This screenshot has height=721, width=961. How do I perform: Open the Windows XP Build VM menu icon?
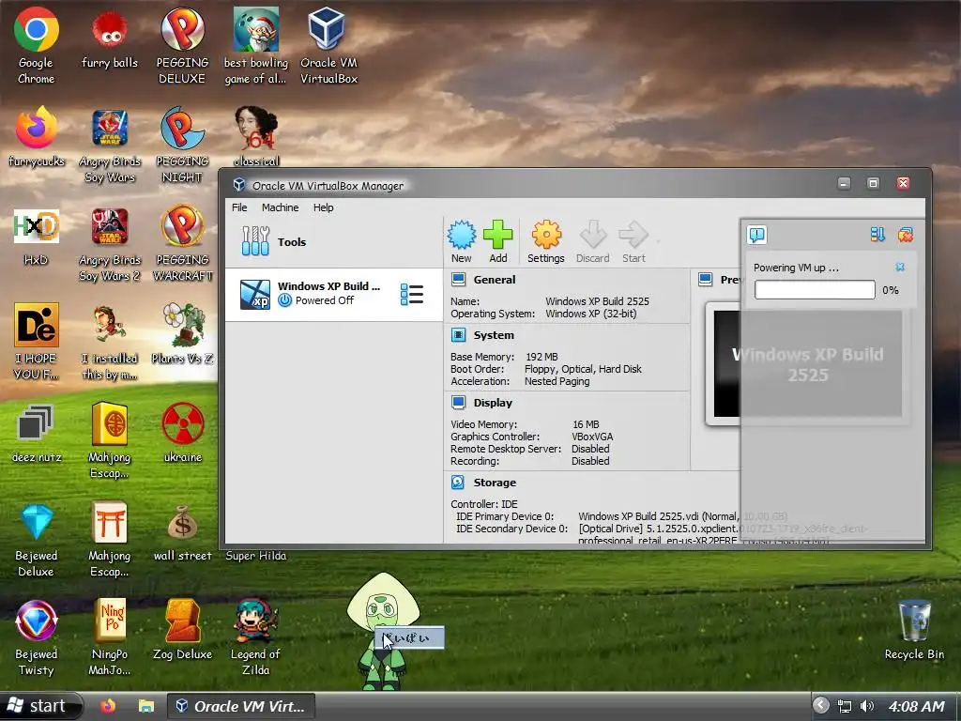pos(411,294)
